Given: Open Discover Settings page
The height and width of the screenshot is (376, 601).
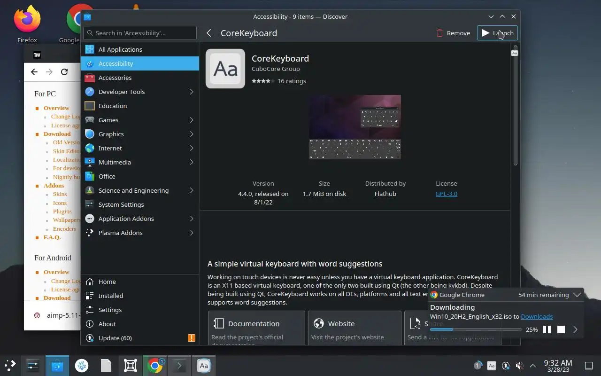Looking at the screenshot, I should tap(140, 310).
